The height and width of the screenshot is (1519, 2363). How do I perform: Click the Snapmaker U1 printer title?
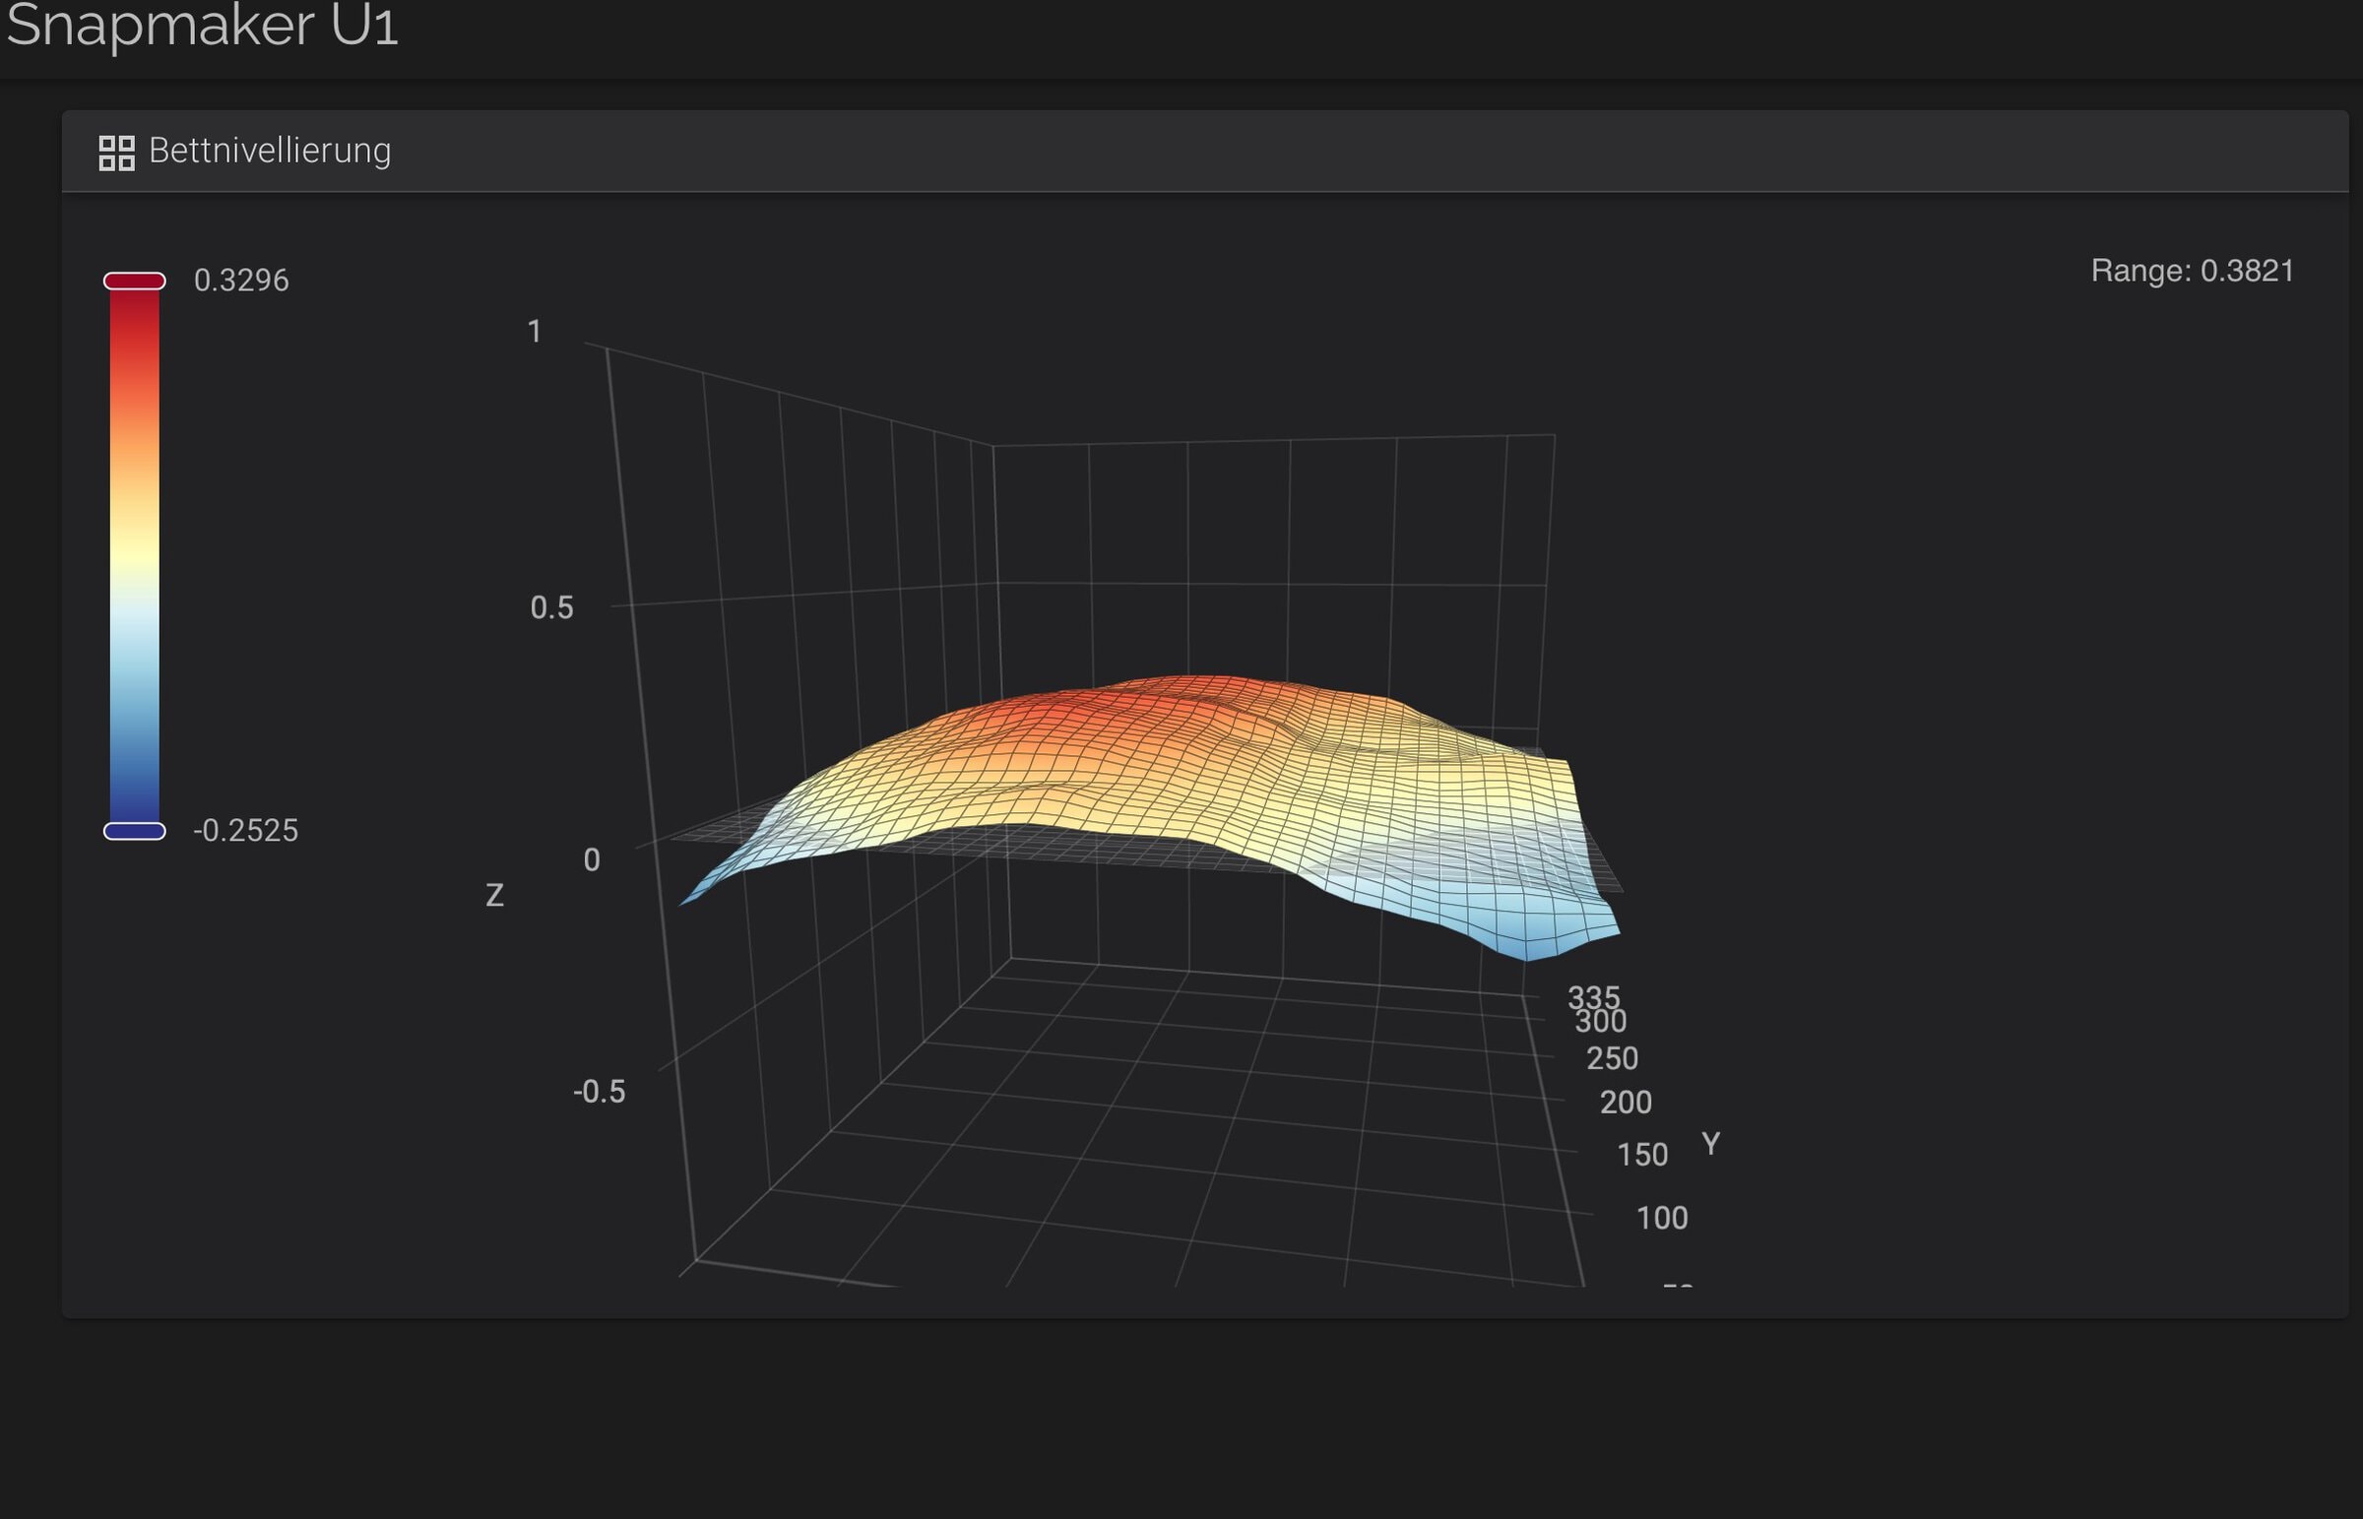(x=202, y=26)
